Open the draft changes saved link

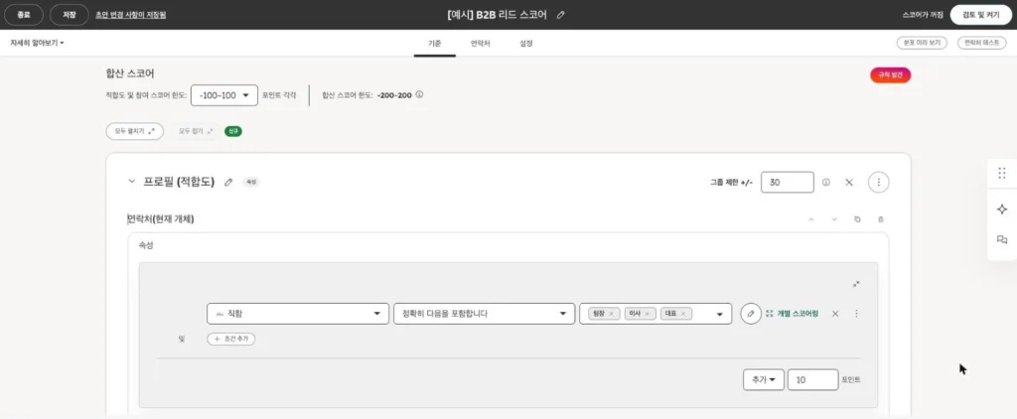[130, 14]
